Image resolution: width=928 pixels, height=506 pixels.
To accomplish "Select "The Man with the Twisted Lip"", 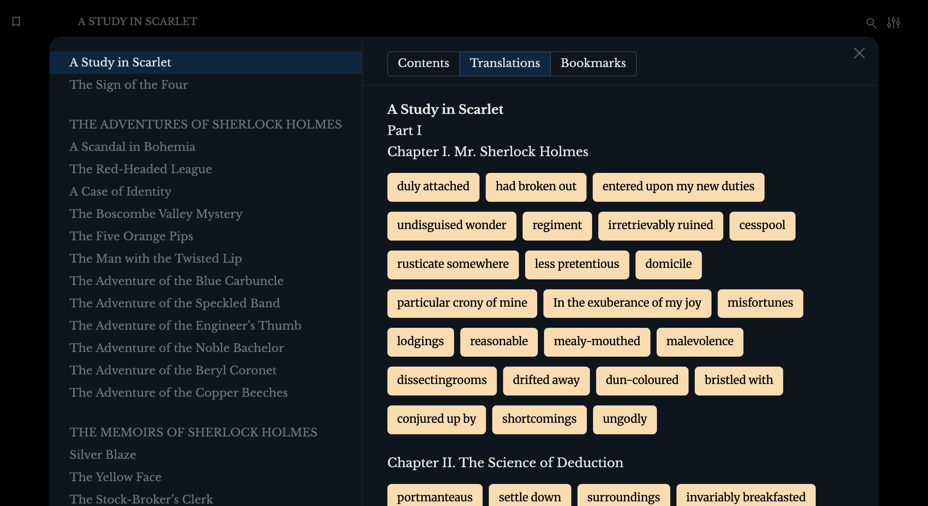I will (155, 258).
